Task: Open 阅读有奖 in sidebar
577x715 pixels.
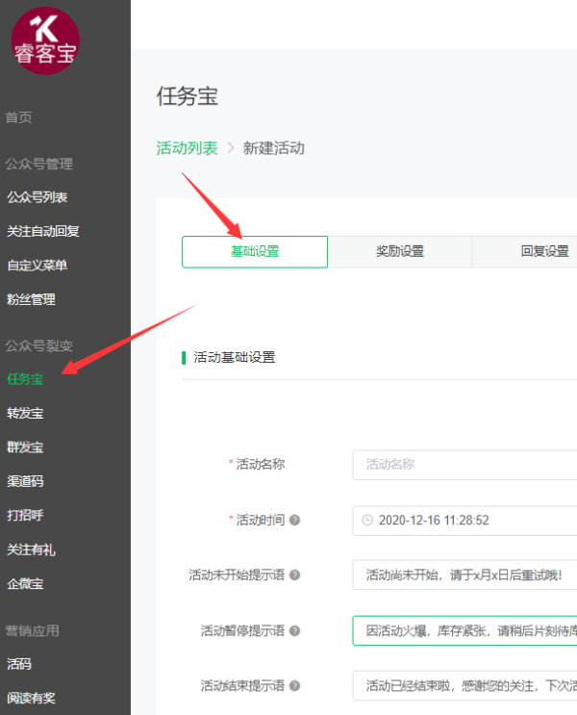Action: pos(31,698)
